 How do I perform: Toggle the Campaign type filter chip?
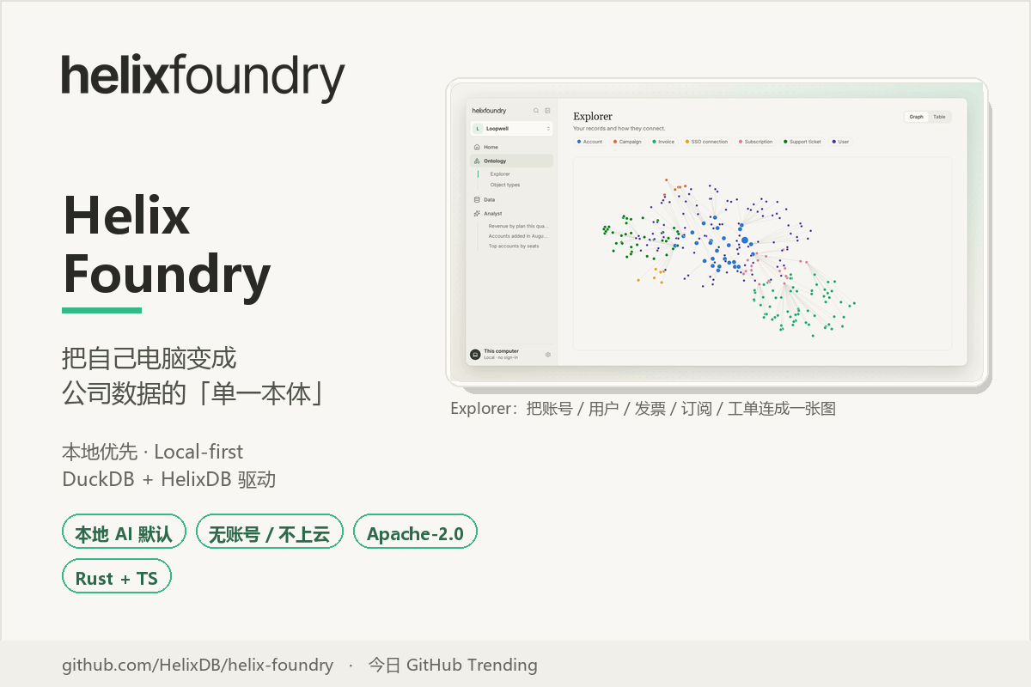(x=628, y=142)
